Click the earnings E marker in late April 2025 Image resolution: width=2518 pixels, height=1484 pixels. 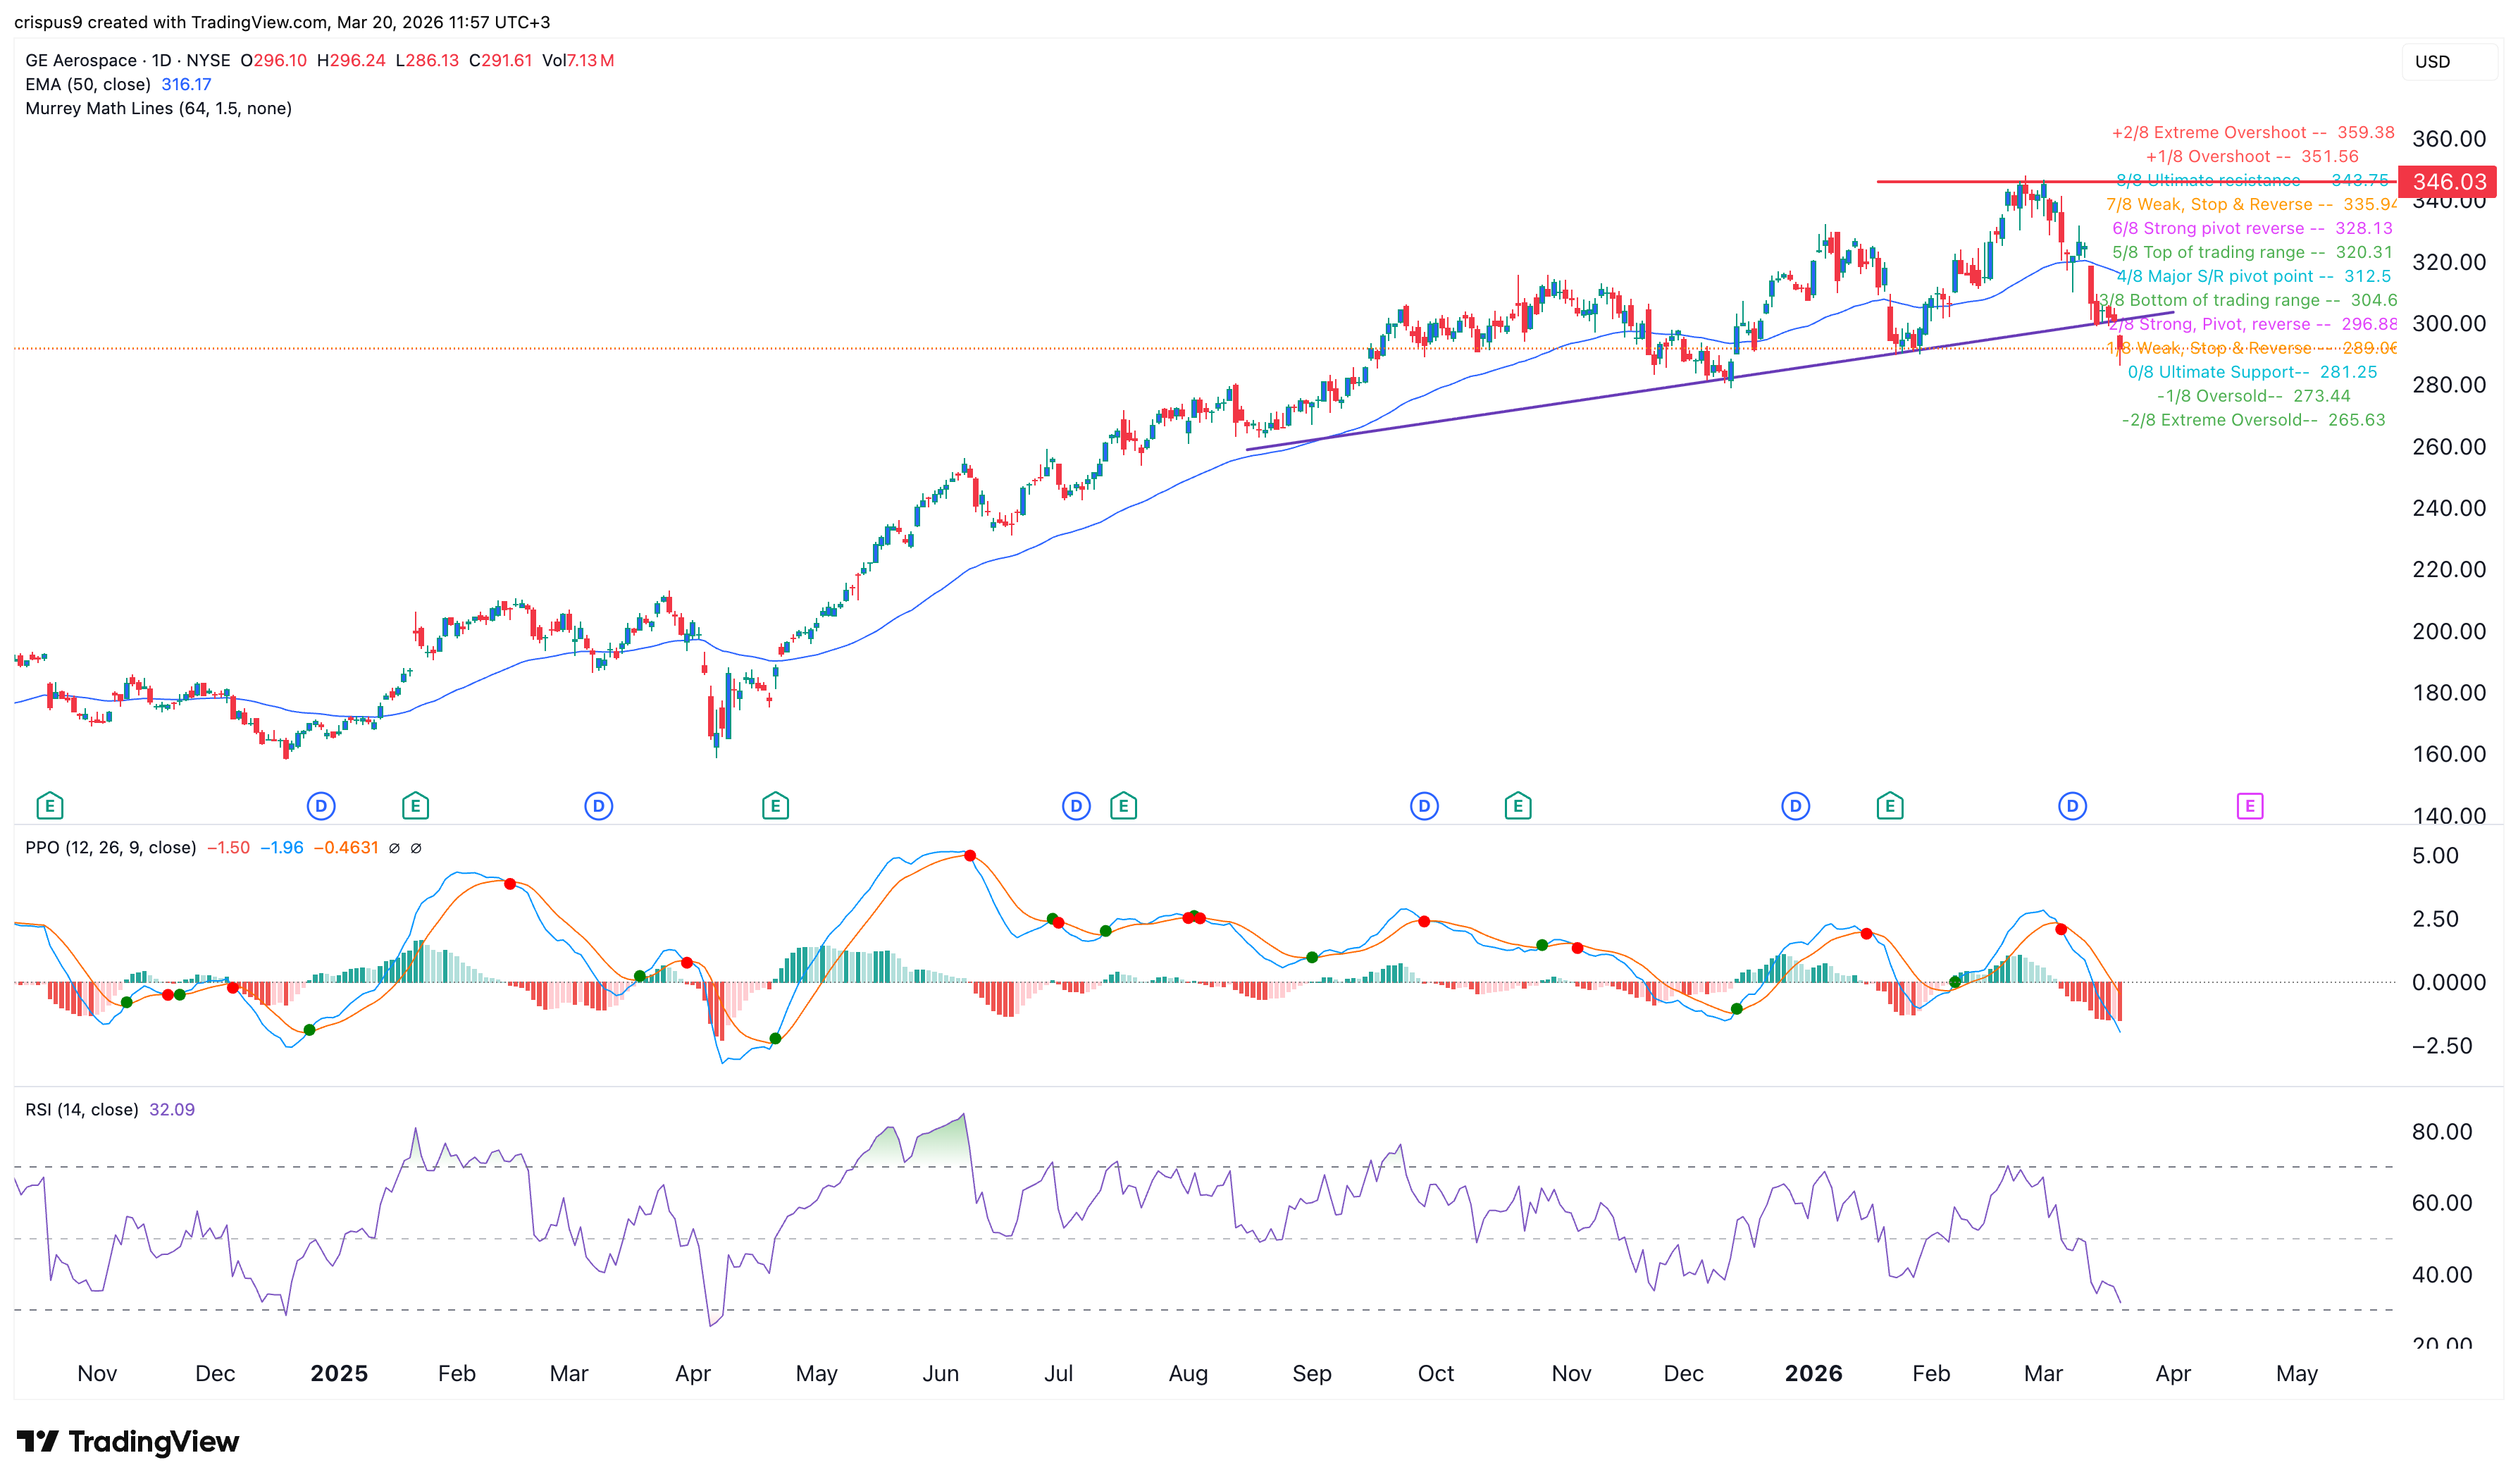click(x=775, y=806)
